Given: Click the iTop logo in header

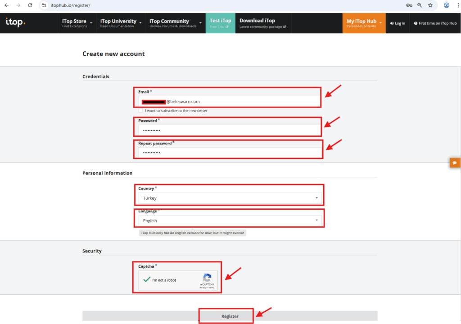Looking at the screenshot, I should coord(14,22).
